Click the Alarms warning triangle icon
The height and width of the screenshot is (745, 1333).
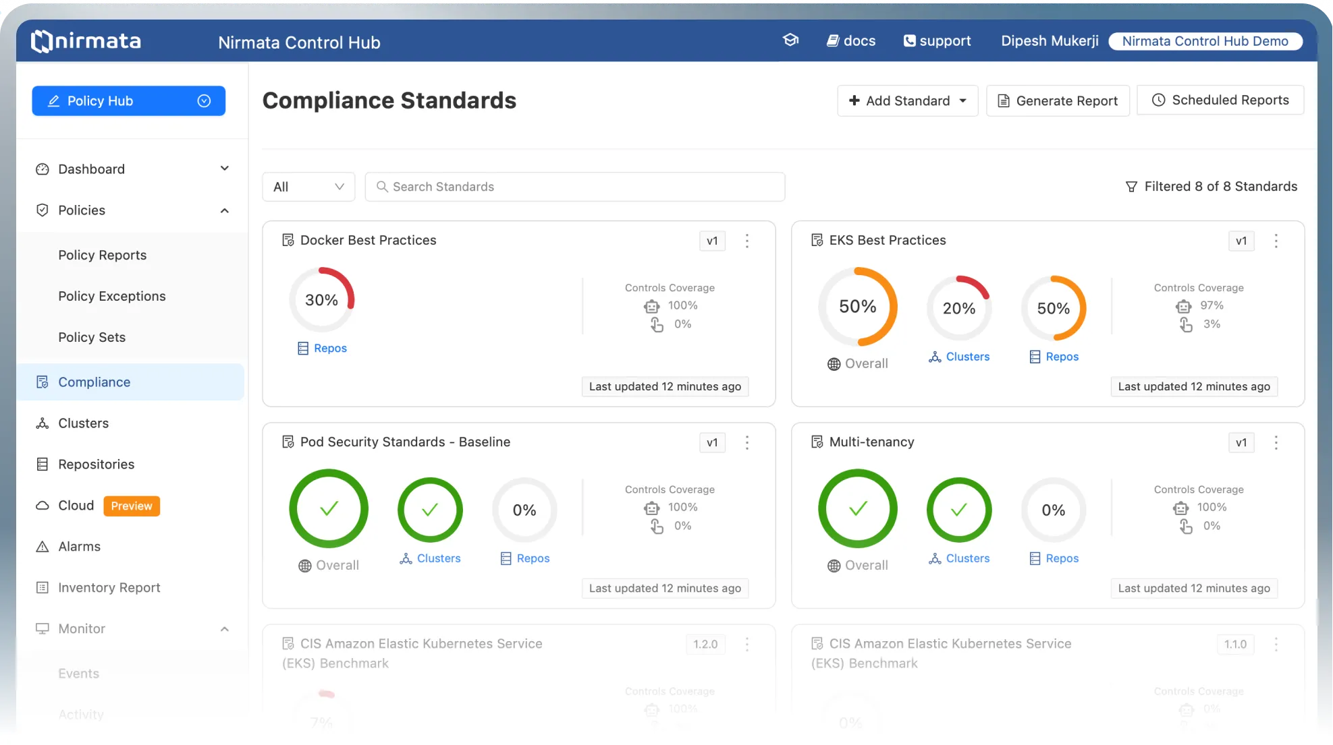(43, 547)
